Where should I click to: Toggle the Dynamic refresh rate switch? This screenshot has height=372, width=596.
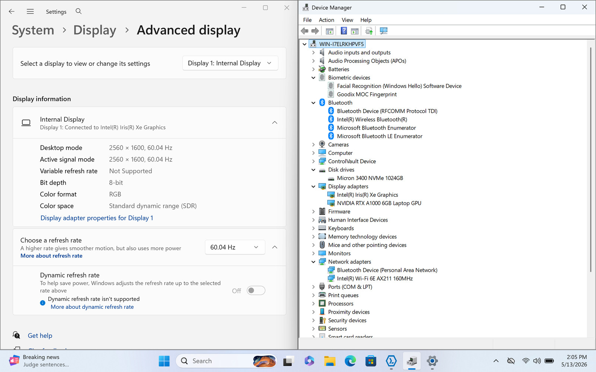(x=256, y=291)
